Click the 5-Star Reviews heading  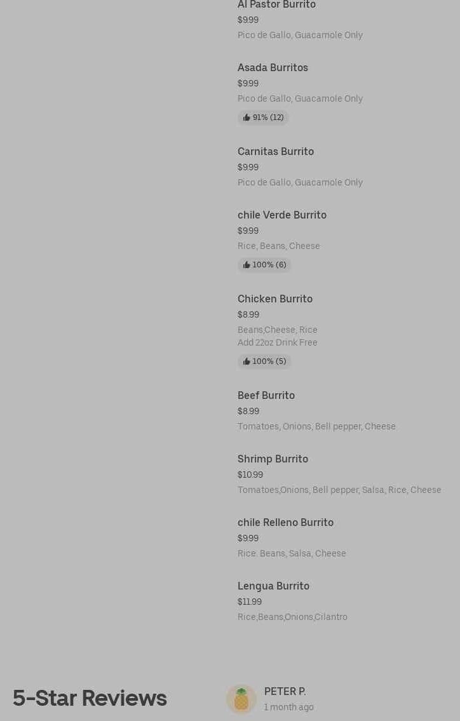[90, 698]
